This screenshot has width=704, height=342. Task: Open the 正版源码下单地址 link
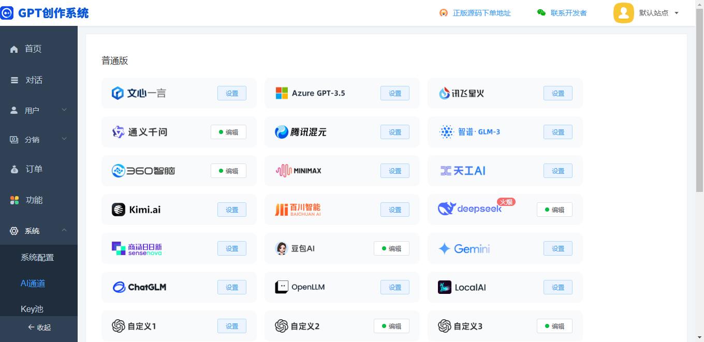point(481,13)
